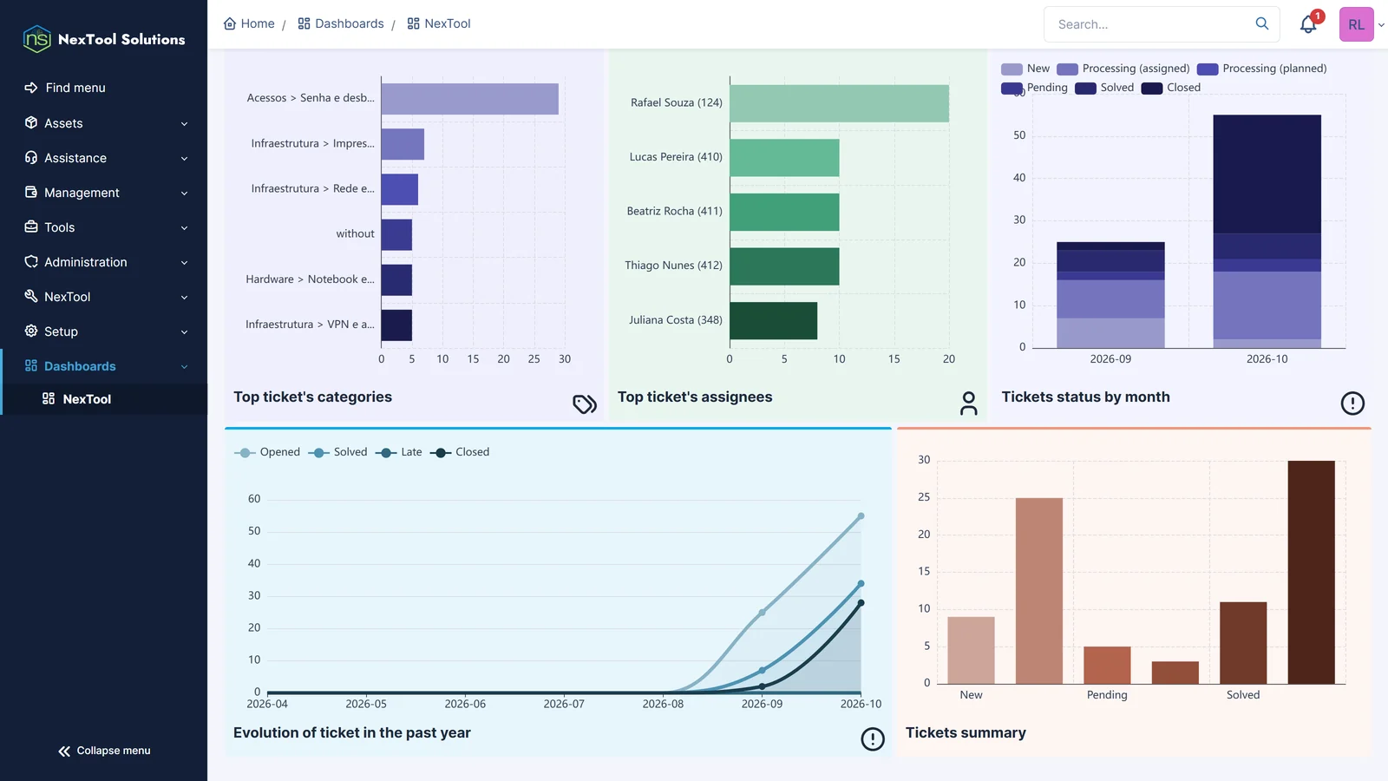1388x781 pixels.
Task: Open the Assistance menu item
Action: pos(104,158)
